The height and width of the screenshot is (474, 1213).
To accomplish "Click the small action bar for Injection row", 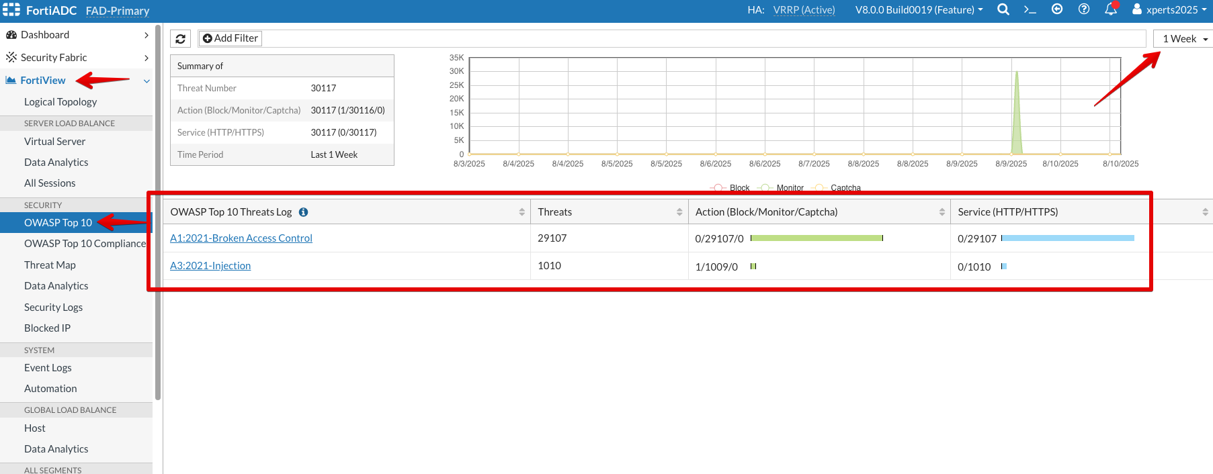I will pyautogui.click(x=753, y=267).
